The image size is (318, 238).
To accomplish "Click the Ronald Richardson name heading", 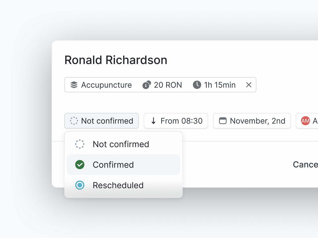I will tap(116, 60).
